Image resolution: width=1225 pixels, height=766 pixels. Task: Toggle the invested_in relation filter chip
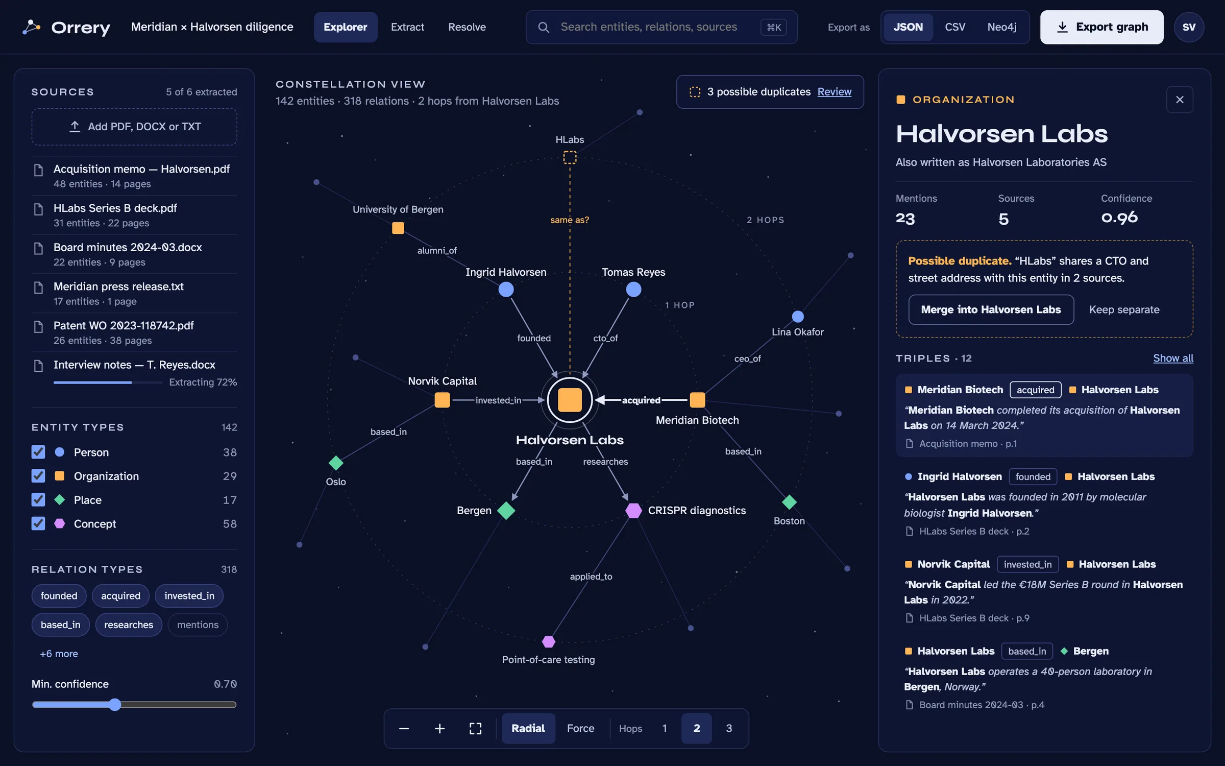click(x=189, y=596)
